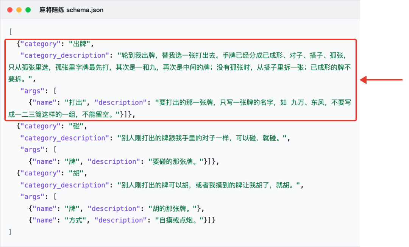This screenshot has width=409, height=247.
Task: Click the example tile names "九万、东风"
Action: 308,103
